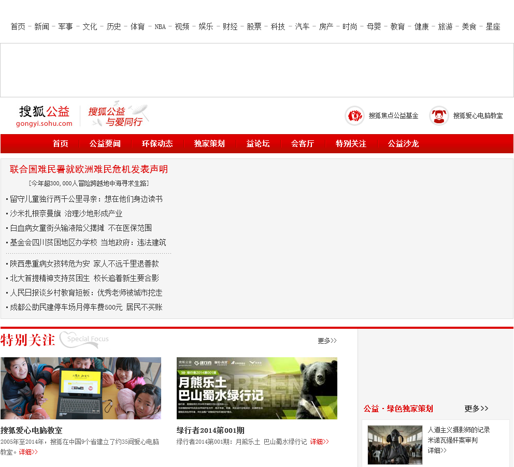This screenshot has width=514, height=467.
Task: Open 文化 channel link
Action: (90, 26)
